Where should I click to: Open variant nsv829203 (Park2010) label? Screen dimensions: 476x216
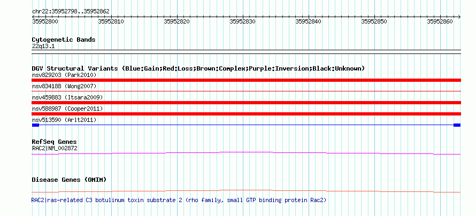point(64,75)
